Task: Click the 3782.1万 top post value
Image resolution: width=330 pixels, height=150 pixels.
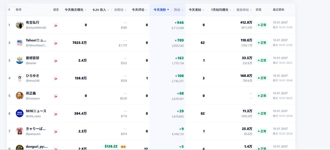Action: (x=247, y=45)
